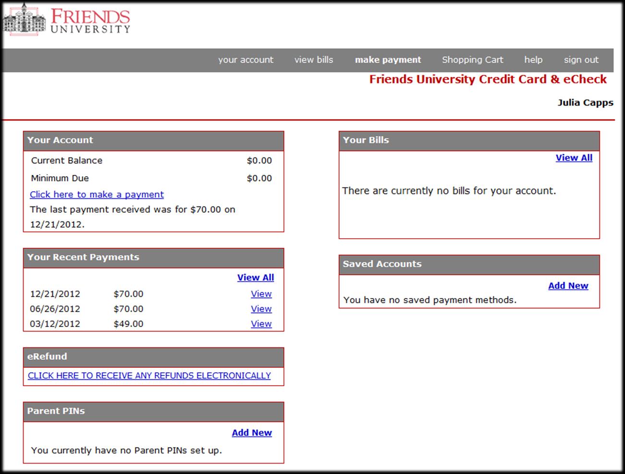Image resolution: width=625 pixels, height=474 pixels.
Task: Click the 'Your Recent Payments' panel header
Action: point(154,258)
